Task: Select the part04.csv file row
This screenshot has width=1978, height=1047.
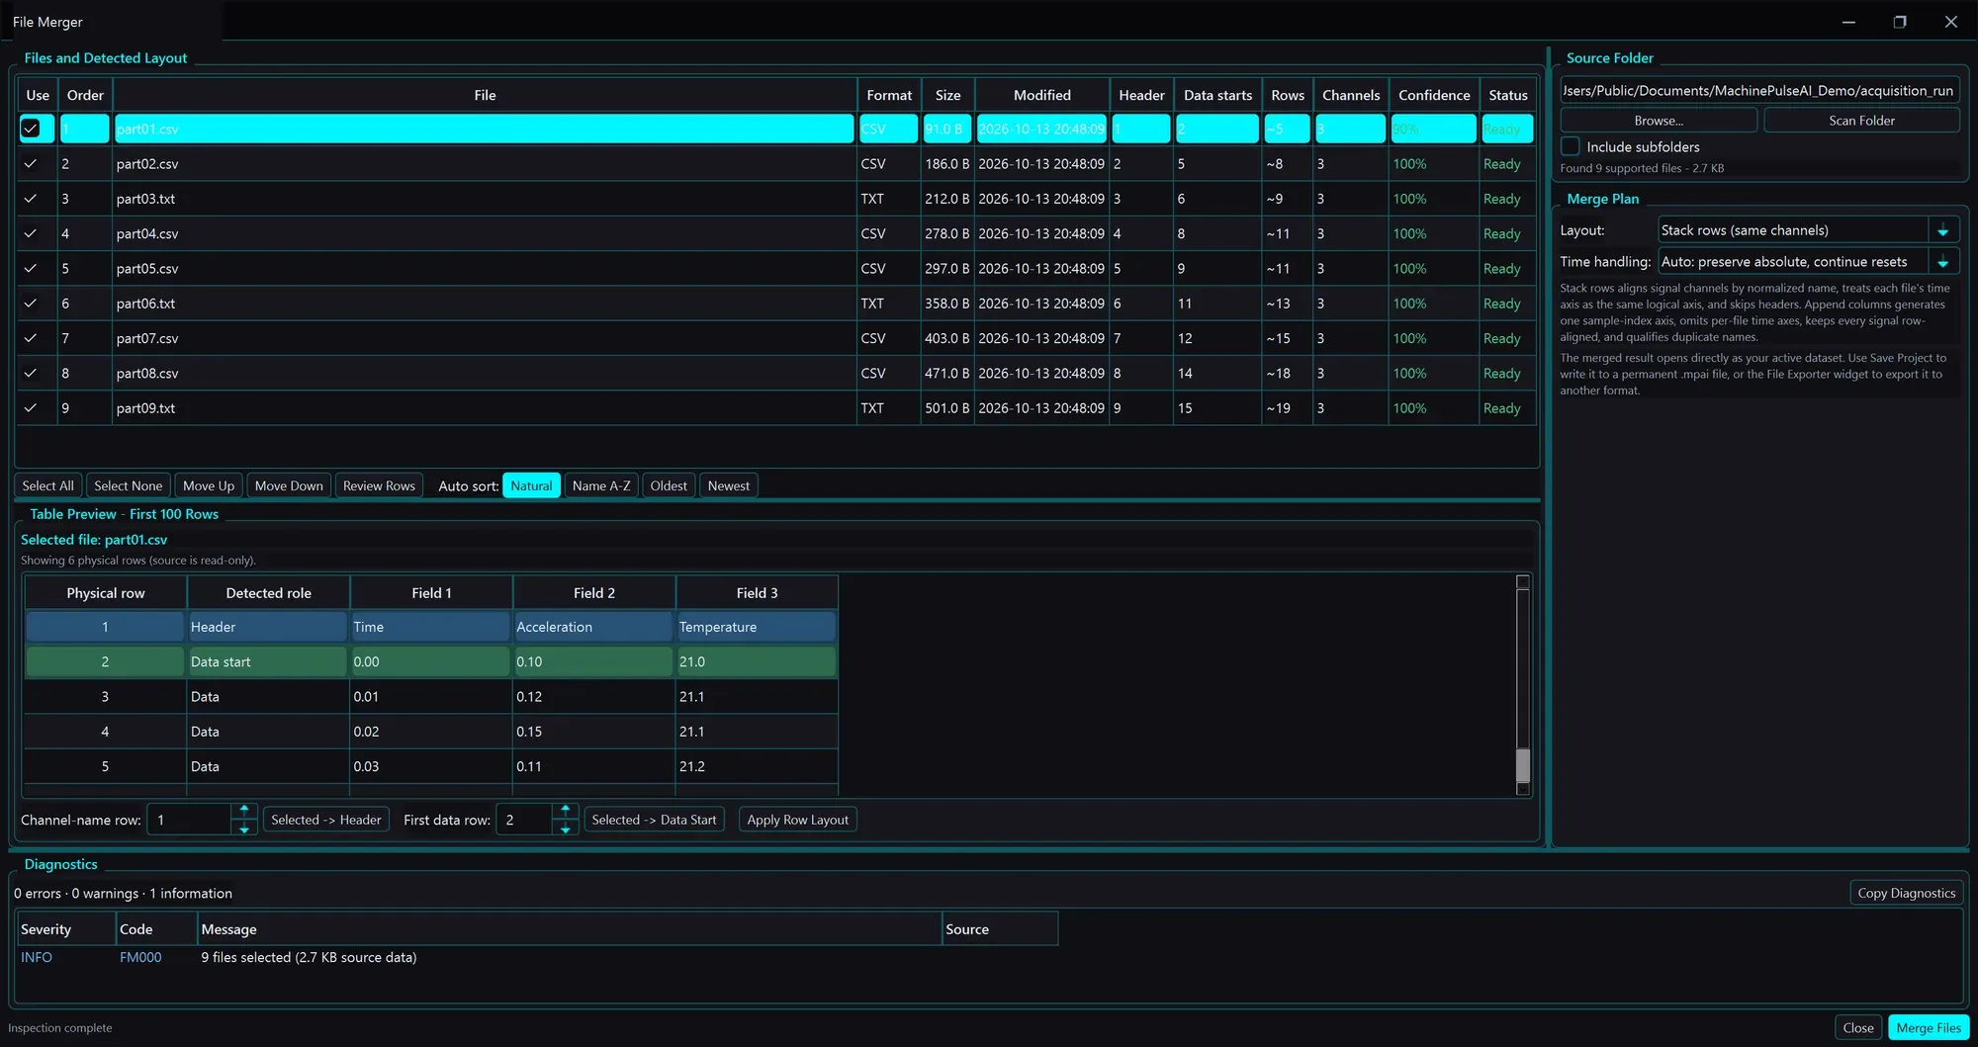Action: tap(776, 234)
